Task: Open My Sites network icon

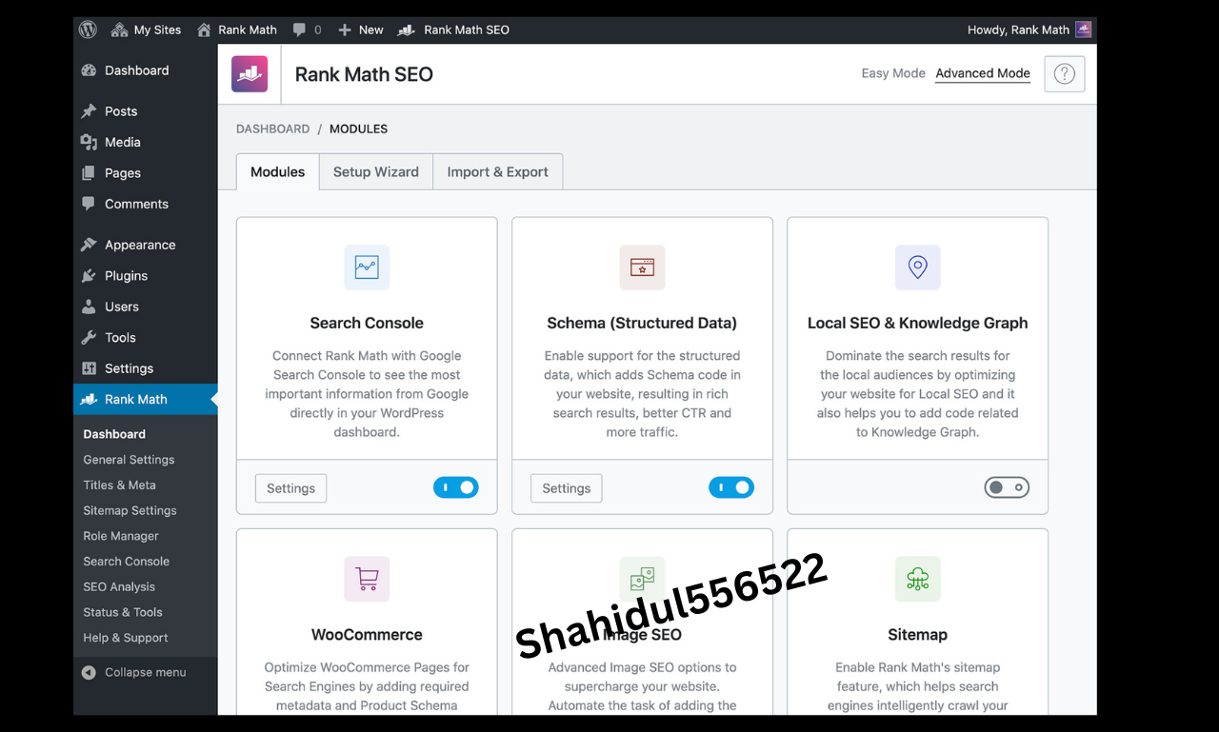Action: point(119,30)
